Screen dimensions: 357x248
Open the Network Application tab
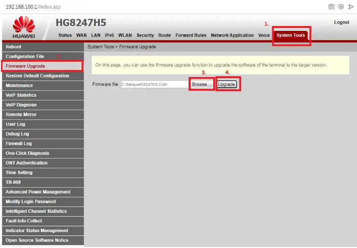(x=232, y=35)
